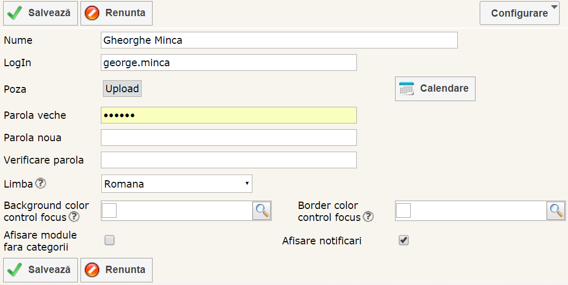The height and width of the screenshot is (285, 568).
Task: Click the top Renunta cancel button
Action: 117,13
